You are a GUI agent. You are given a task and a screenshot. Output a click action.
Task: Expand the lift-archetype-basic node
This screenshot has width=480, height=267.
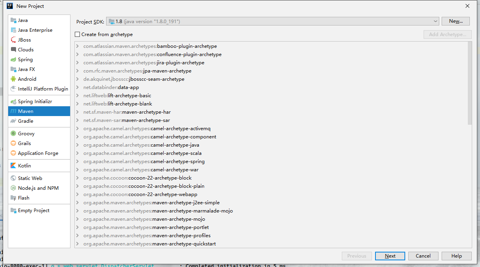coord(78,96)
